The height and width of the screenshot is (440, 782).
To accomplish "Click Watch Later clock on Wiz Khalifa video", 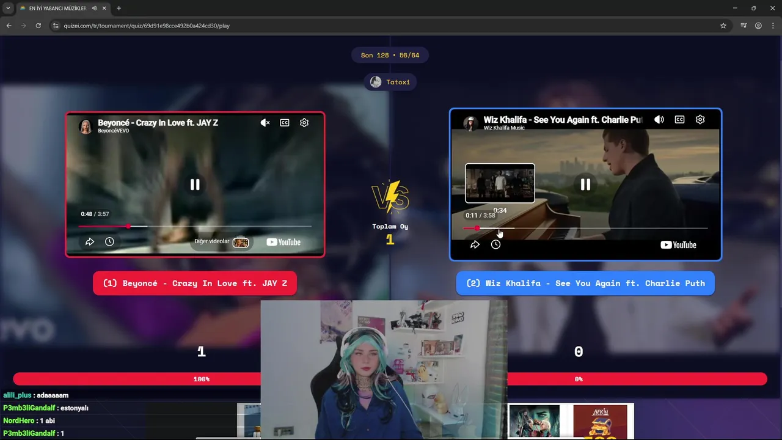I will [x=495, y=245].
